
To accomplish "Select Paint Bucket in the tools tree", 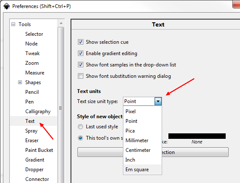I will click(39, 150).
